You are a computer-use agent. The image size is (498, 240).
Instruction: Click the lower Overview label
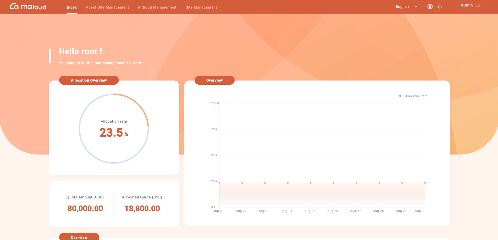point(79,237)
